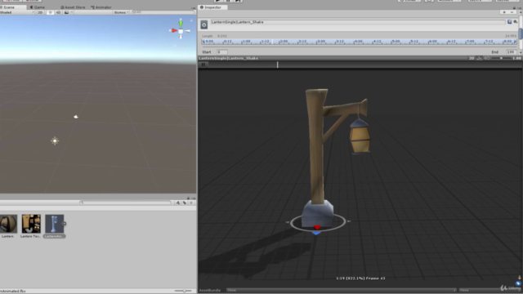The width and height of the screenshot is (523, 294).
Task: Click the Inspector vertical scrollbar
Action: (x=521, y=33)
